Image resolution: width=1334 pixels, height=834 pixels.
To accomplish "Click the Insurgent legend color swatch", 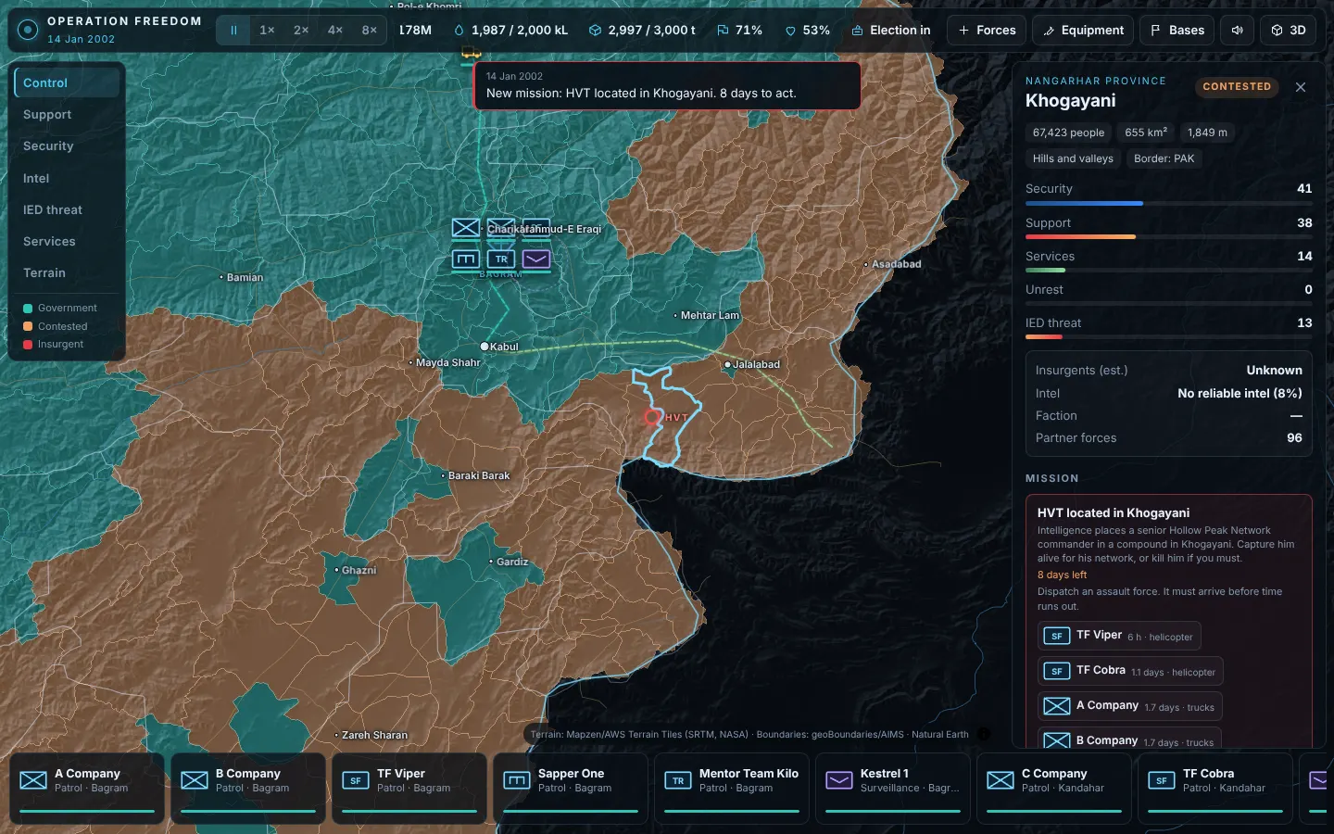I will (28, 345).
